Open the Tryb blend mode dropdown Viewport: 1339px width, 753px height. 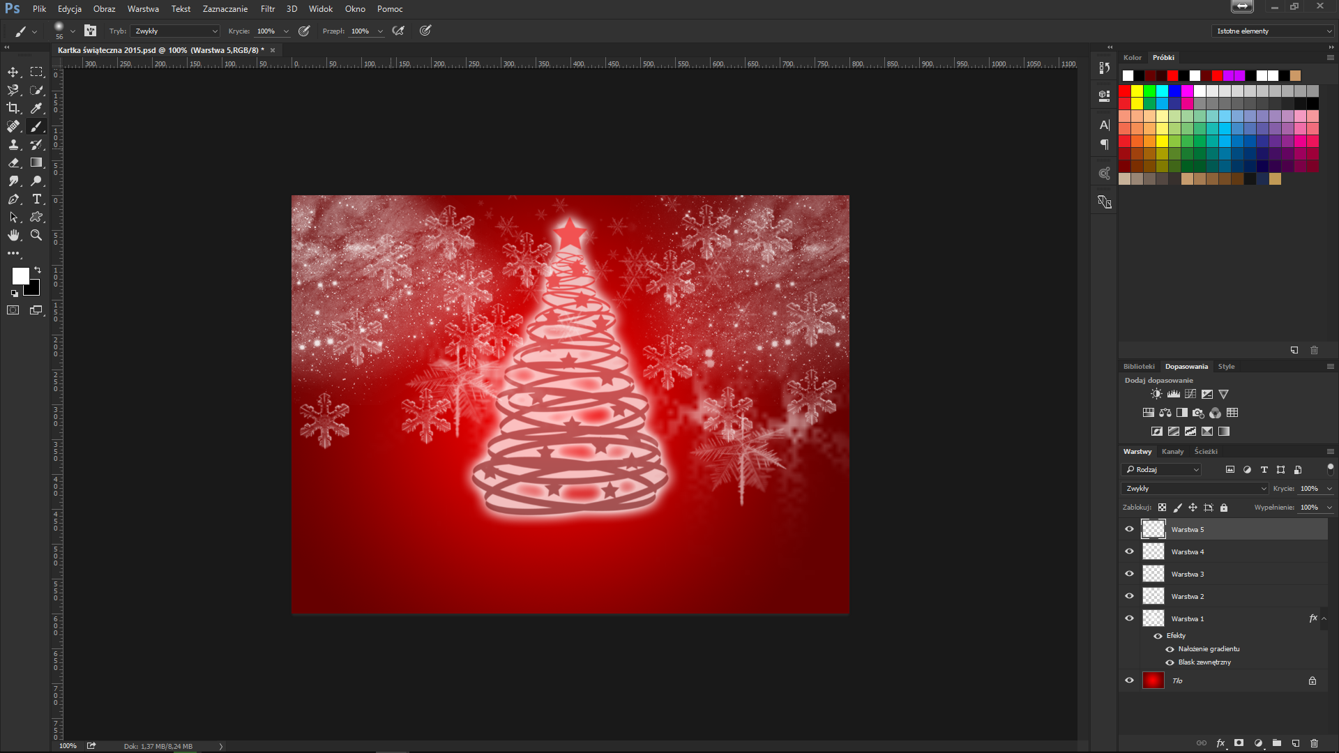(x=176, y=31)
